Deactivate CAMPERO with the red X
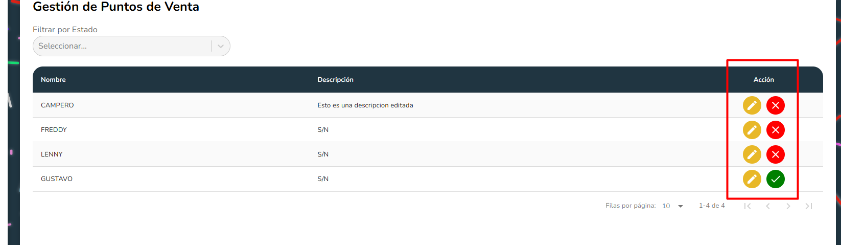The width and height of the screenshot is (841, 245). coord(775,105)
